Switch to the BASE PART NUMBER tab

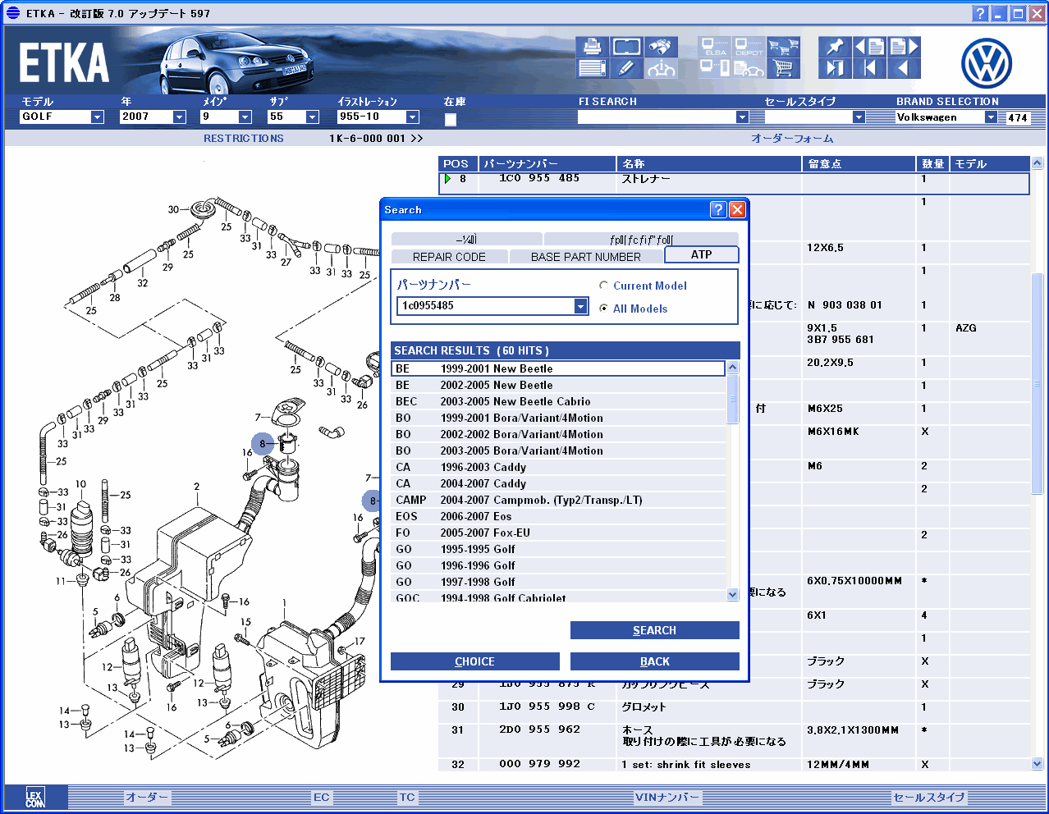point(586,257)
